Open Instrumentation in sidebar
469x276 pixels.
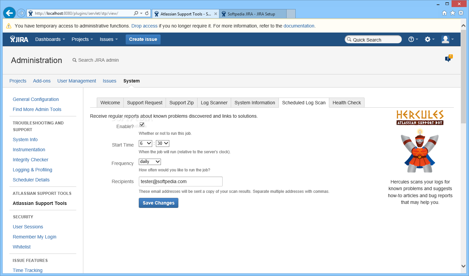[29, 150]
